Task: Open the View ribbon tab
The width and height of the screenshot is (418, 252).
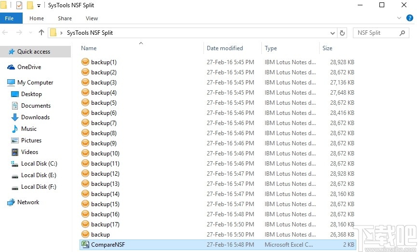Action: (x=92, y=18)
